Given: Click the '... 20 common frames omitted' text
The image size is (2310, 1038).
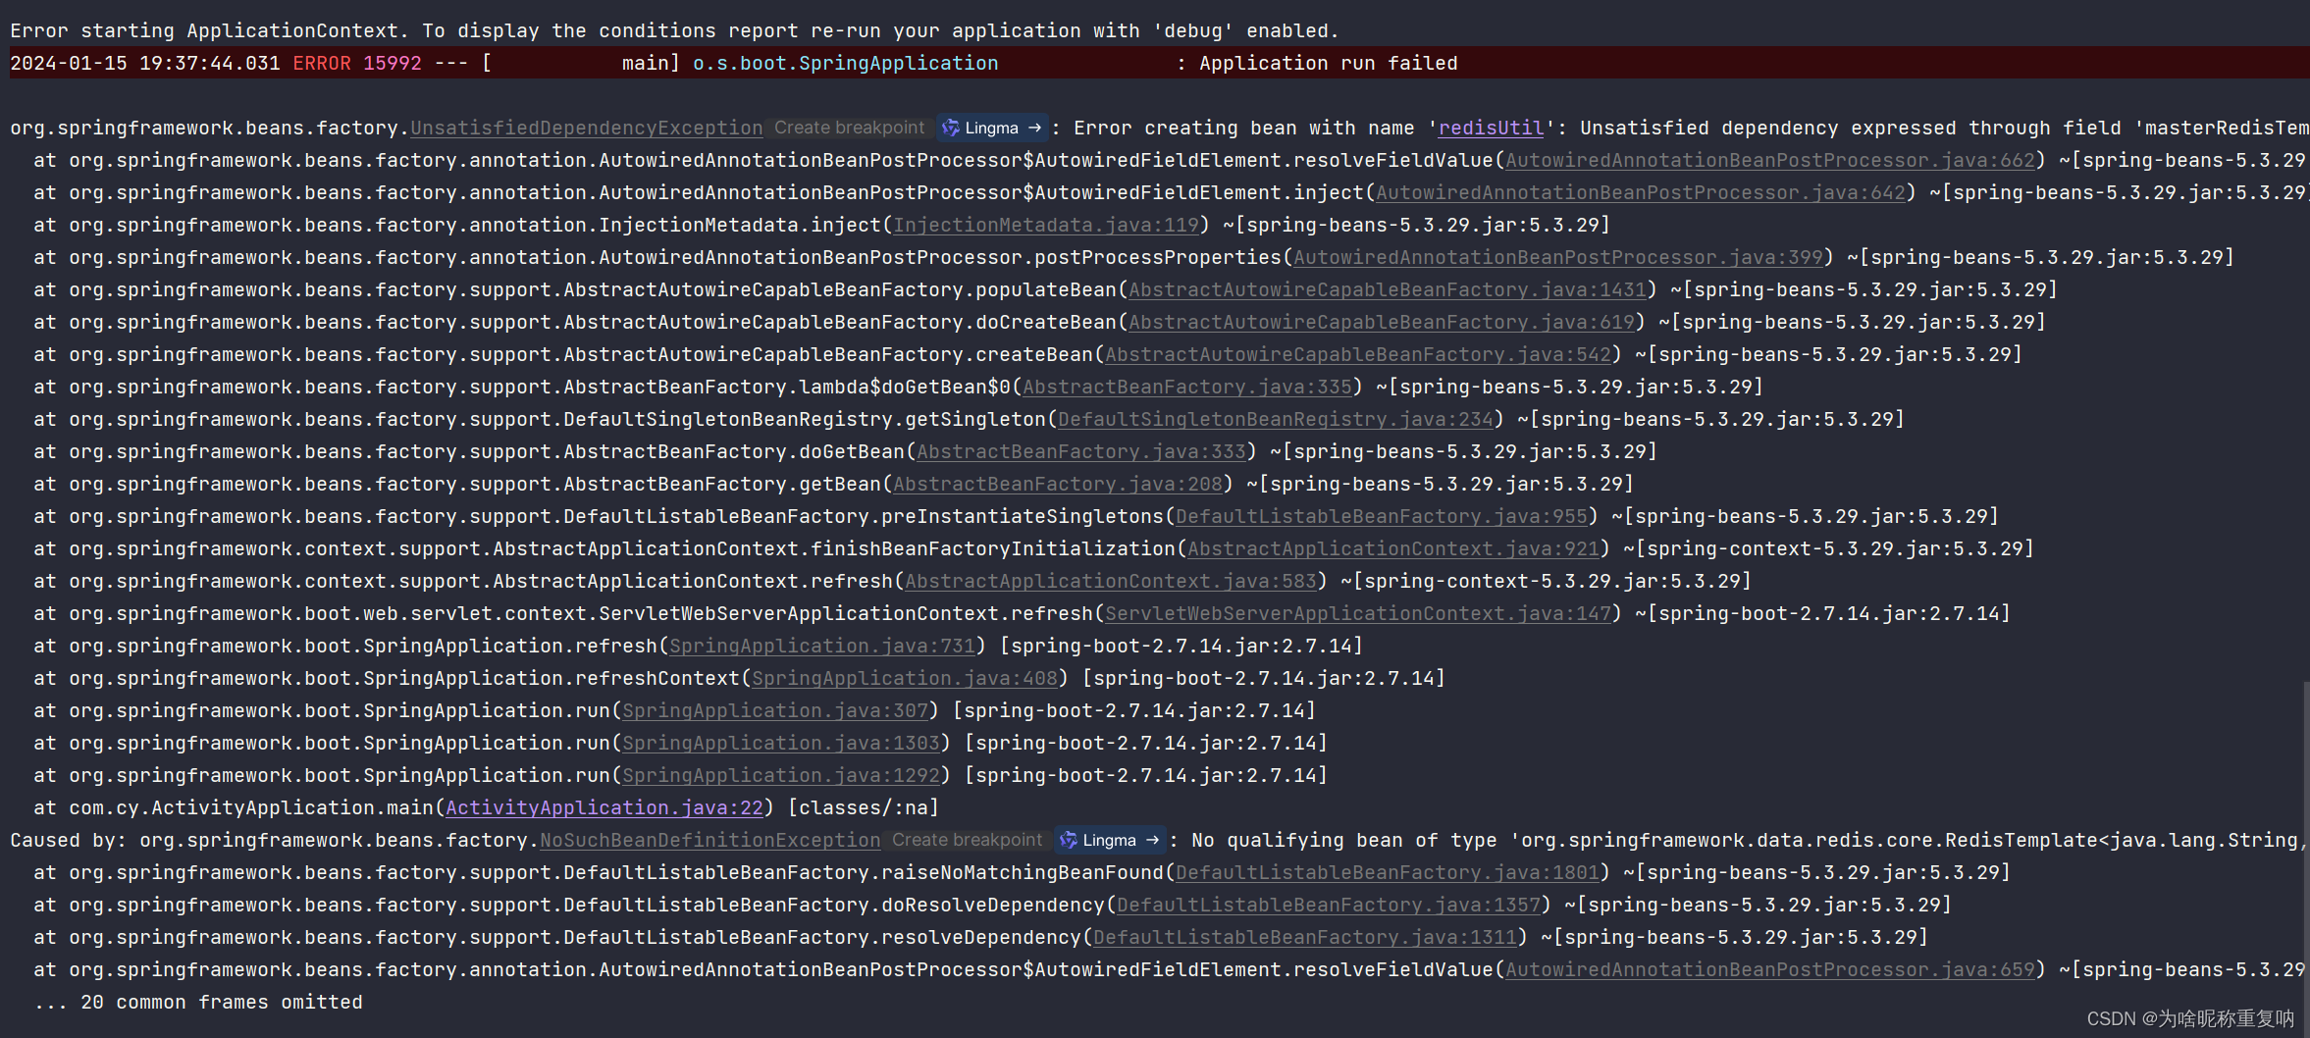Looking at the screenshot, I should coord(198,1002).
